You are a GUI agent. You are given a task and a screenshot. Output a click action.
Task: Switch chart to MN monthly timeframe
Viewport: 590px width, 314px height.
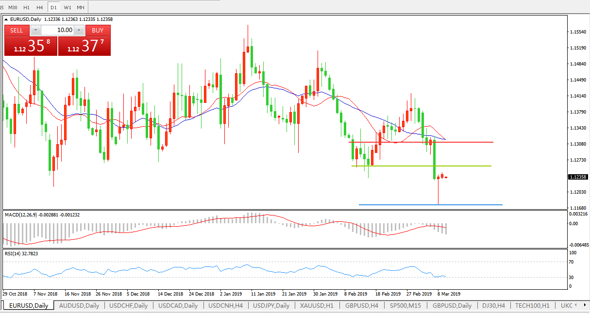pyautogui.click(x=81, y=7)
